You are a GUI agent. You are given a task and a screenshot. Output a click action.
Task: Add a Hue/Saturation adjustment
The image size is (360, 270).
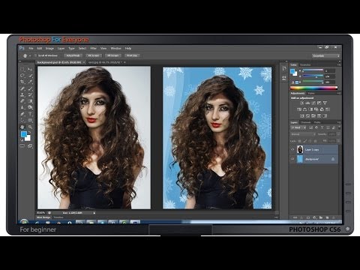(x=299, y=109)
